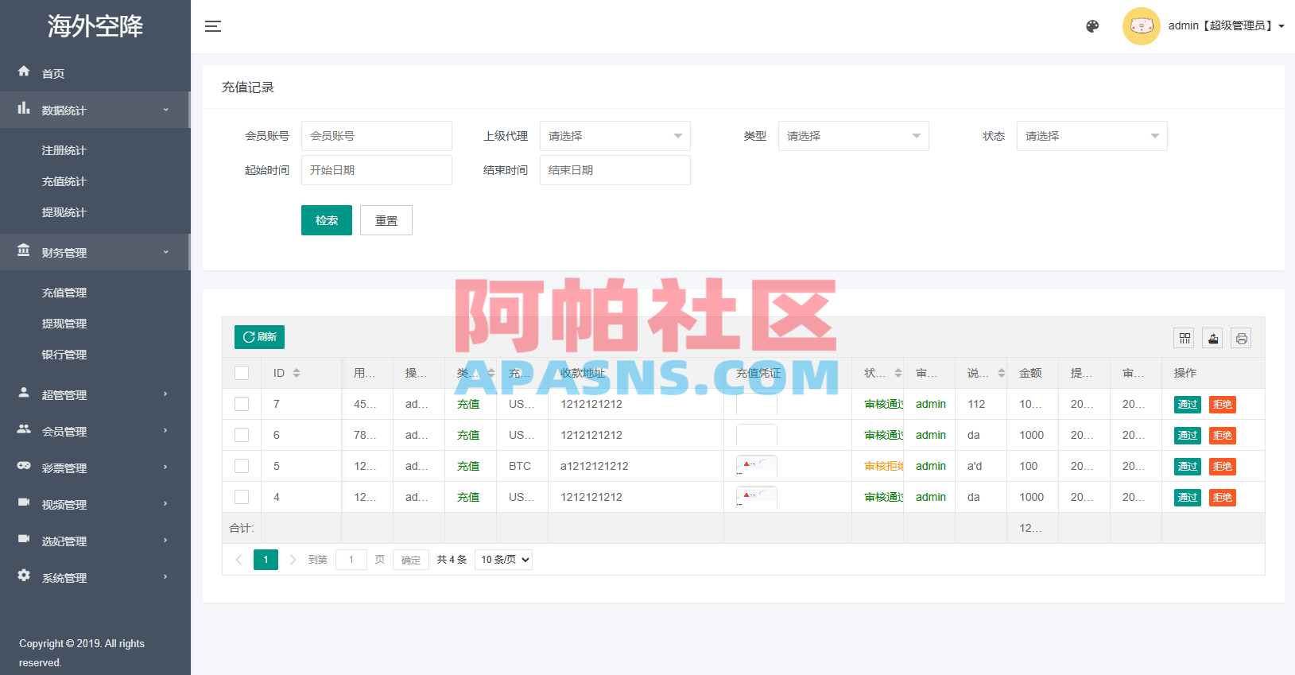
Task: Open 银行管理 in the sidebar
Action: pyautogui.click(x=64, y=355)
